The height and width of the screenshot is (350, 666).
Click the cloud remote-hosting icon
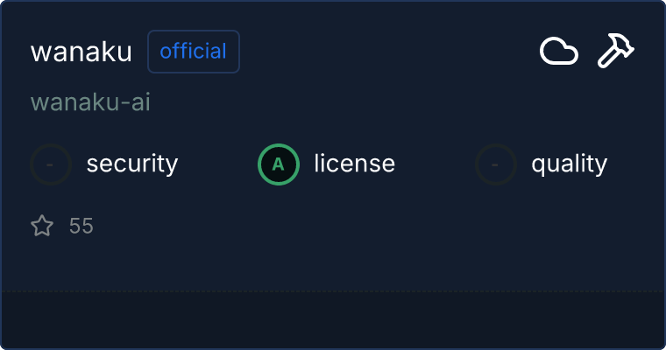pos(558,52)
